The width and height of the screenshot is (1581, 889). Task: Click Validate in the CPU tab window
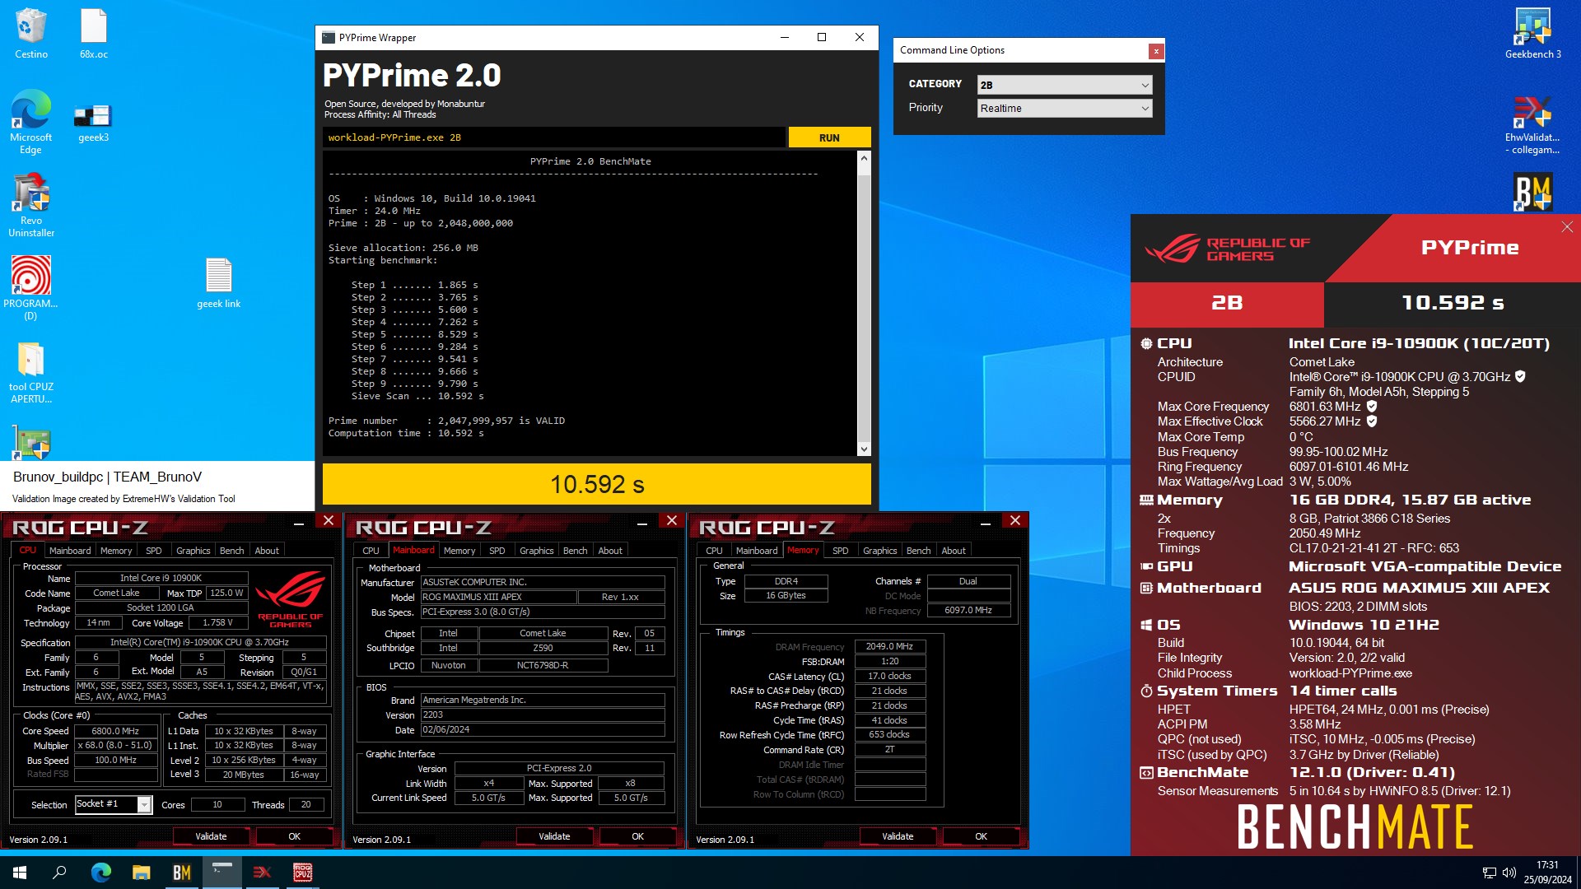(x=211, y=836)
